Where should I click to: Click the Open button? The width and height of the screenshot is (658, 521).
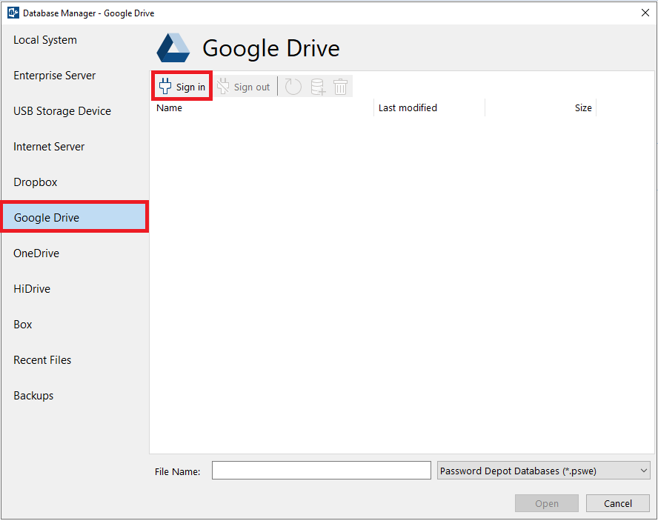tap(547, 503)
